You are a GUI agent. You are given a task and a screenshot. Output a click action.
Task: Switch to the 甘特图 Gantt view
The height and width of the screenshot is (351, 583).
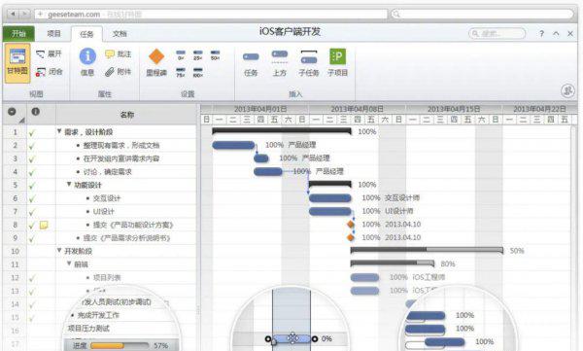tap(17, 63)
